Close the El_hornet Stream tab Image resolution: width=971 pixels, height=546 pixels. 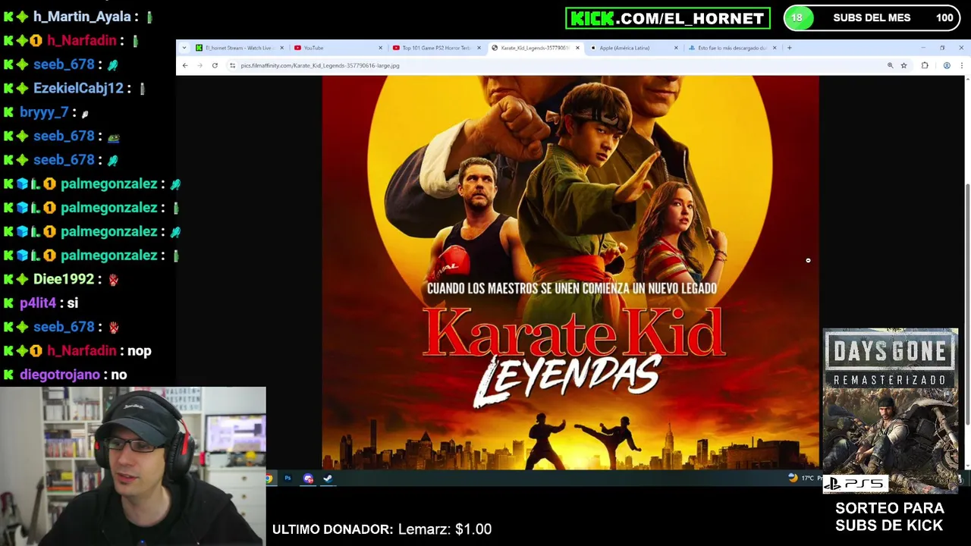(281, 48)
